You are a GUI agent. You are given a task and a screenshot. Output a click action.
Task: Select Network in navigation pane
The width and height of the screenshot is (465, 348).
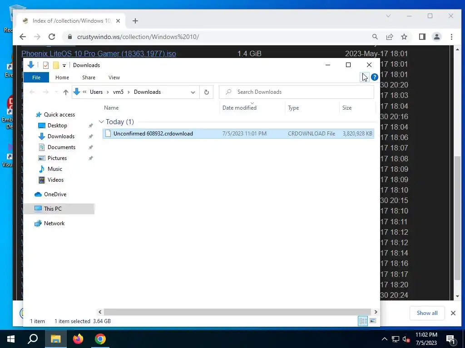pos(54,223)
